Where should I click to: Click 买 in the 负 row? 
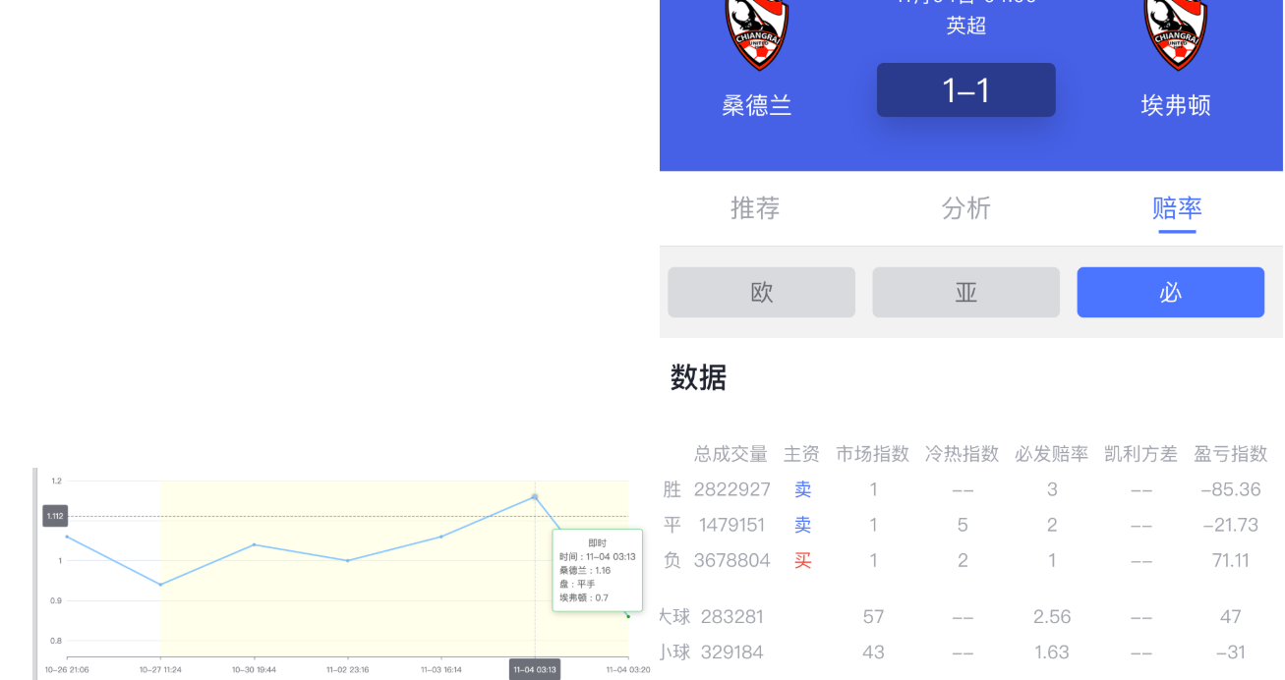(x=802, y=560)
